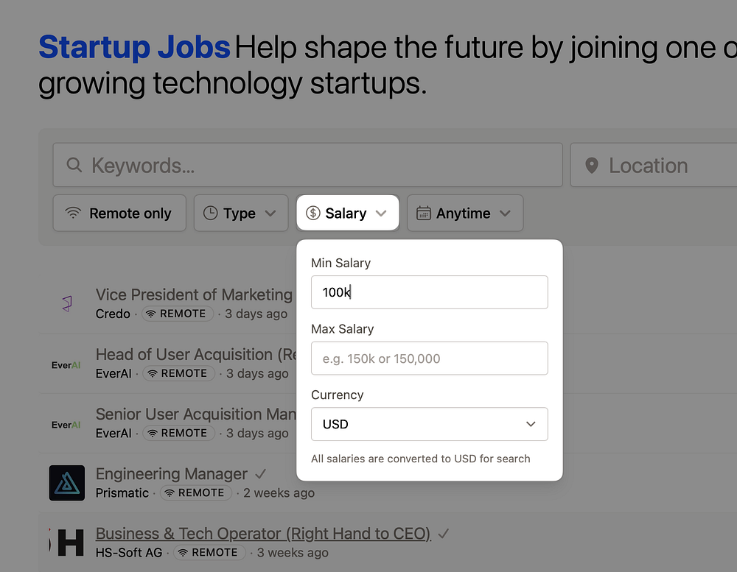Click the Prismatic company logo
This screenshot has height=572, width=737.
(x=66, y=483)
